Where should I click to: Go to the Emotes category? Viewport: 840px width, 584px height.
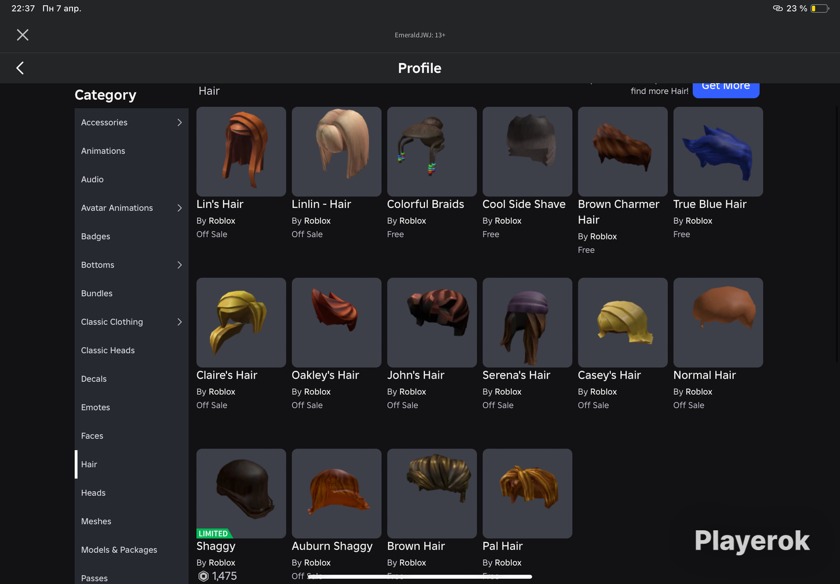[131, 408]
